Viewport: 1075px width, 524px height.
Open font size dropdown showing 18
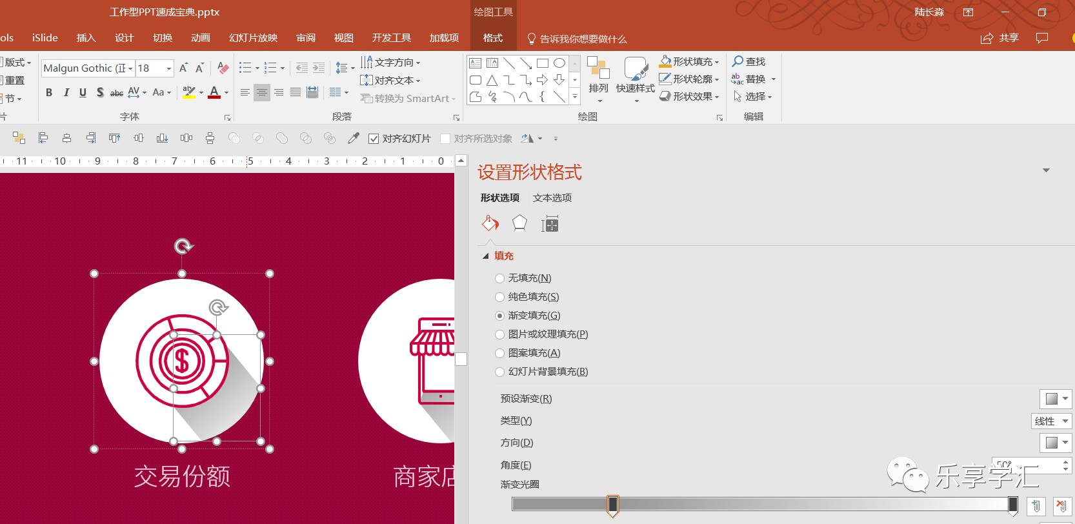[169, 68]
